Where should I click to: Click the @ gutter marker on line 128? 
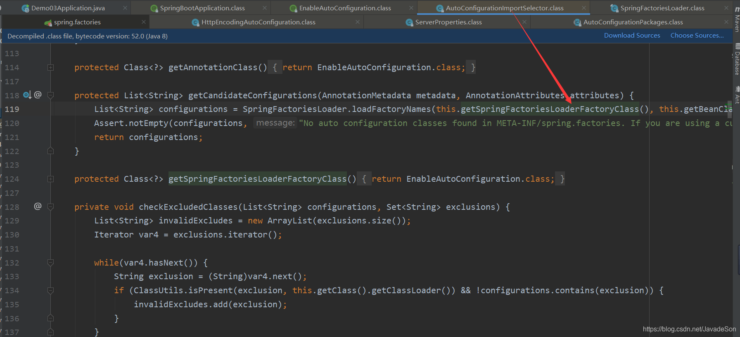pyautogui.click(x=38, y=206)
